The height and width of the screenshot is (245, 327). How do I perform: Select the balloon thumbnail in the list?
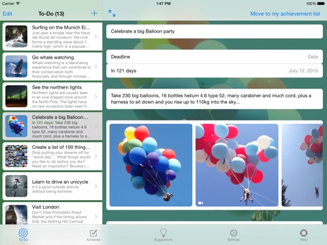point(16,126)
